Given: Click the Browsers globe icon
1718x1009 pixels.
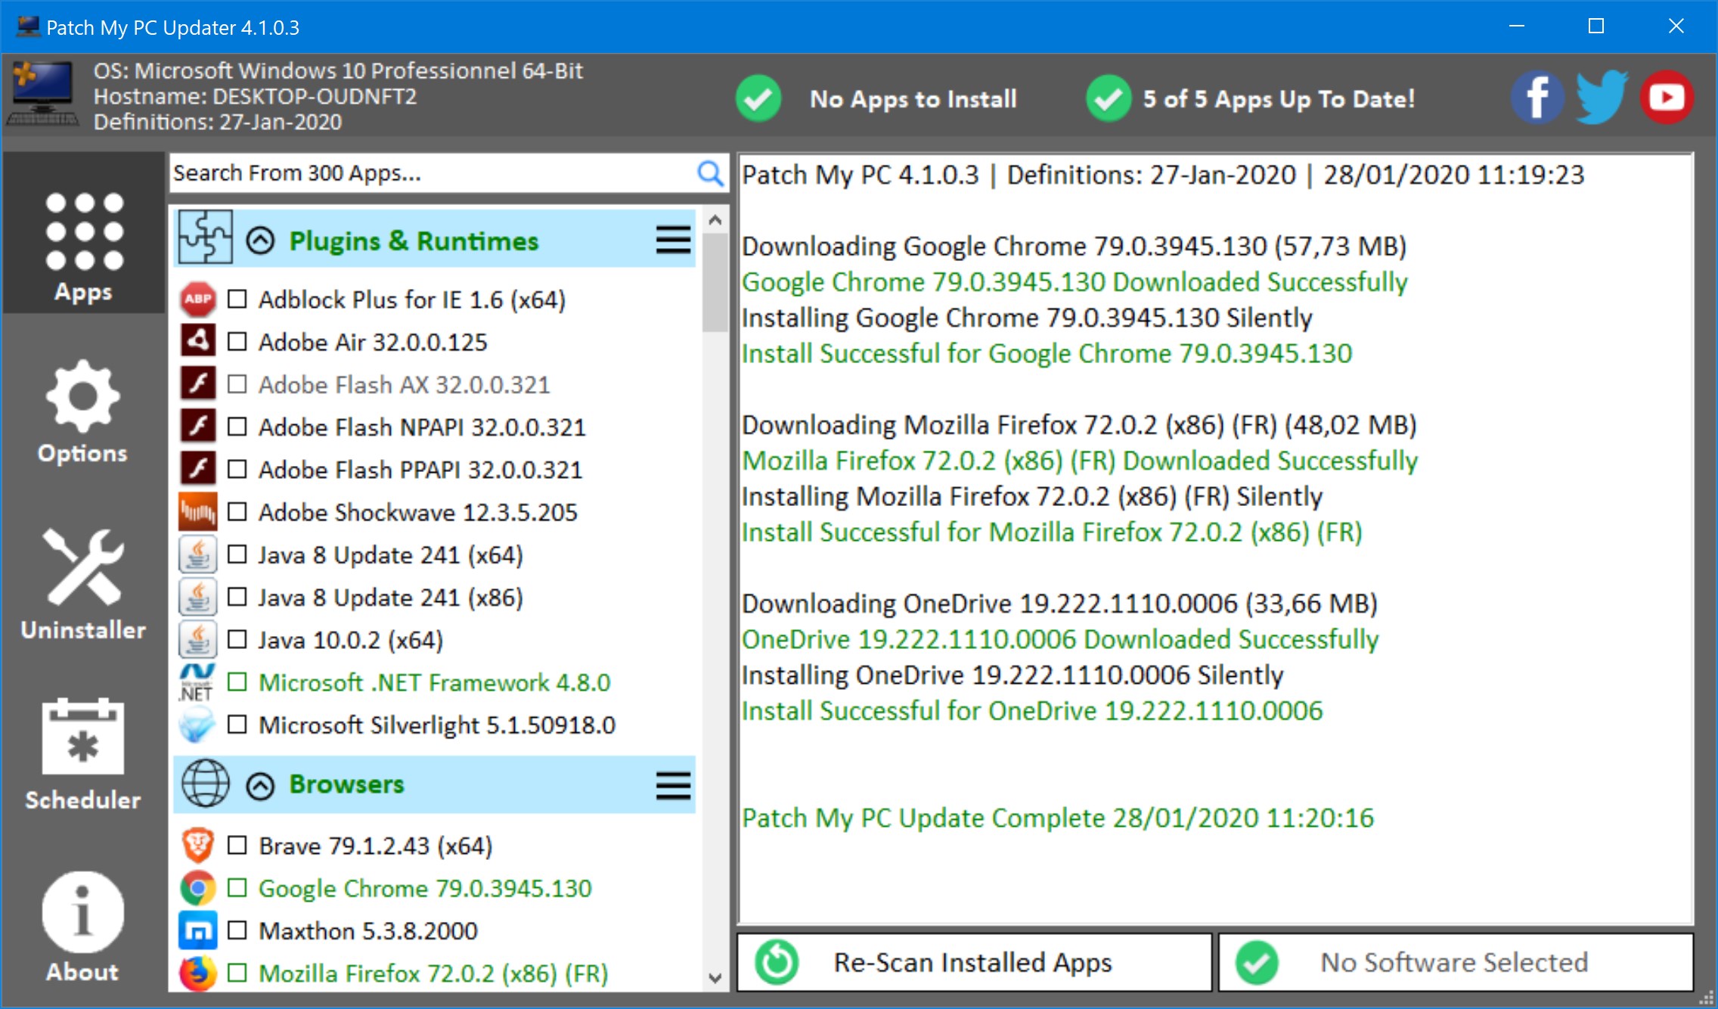Looking at the screenshot, I should click(x=205, y=784).
